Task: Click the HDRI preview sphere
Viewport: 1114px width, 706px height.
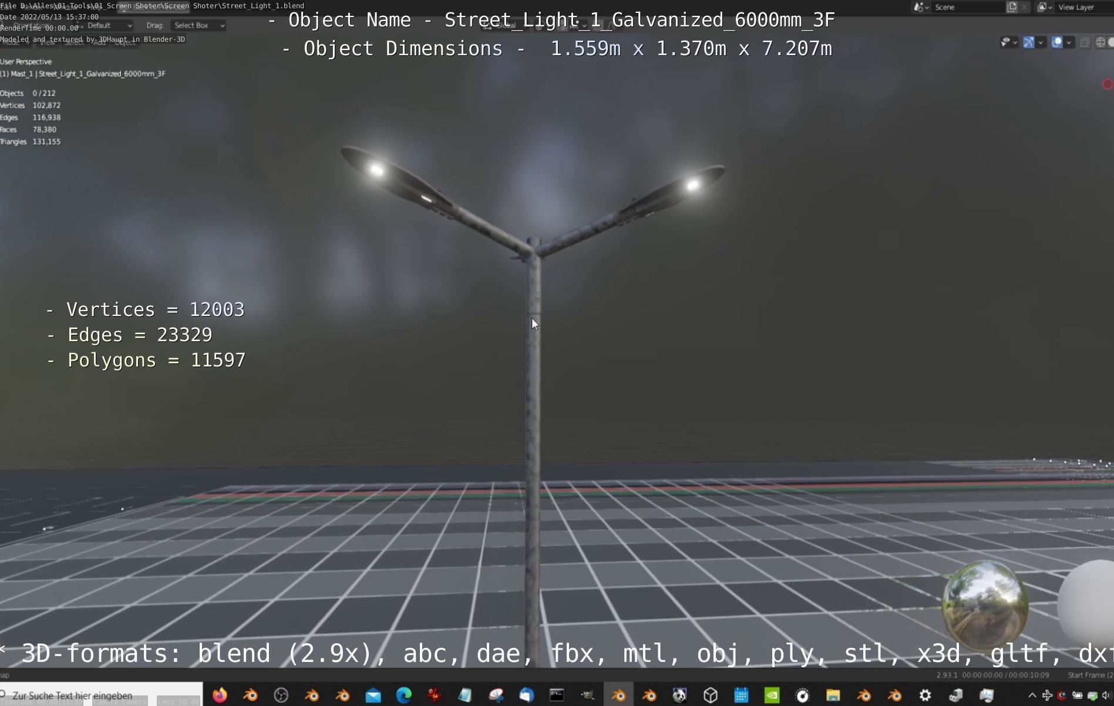Action: [x=985, y=604]
